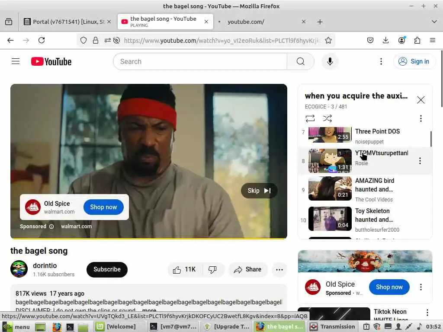The height and width of the screenshot is (332, 443).
Task: Like the video with thumbs up
Action: (184, 270)
